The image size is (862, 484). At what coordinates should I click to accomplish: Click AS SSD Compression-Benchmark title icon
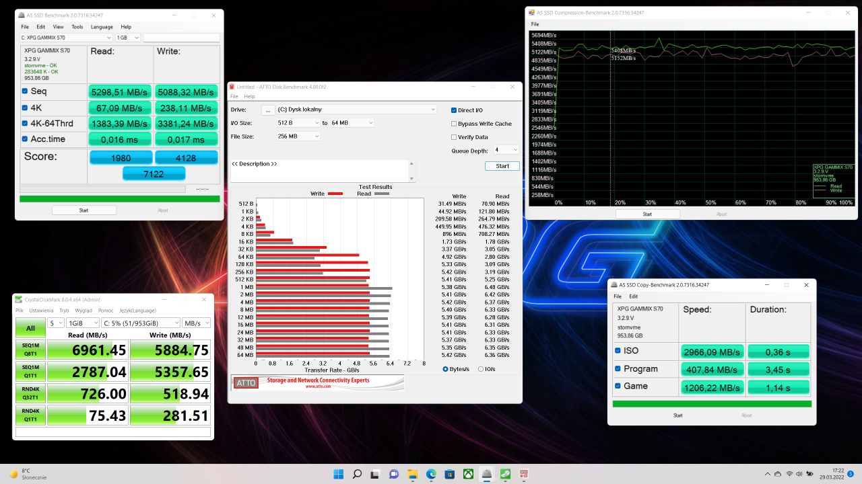tap(531, 12)
